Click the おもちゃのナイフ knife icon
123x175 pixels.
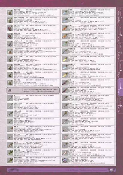coord(65,129)
